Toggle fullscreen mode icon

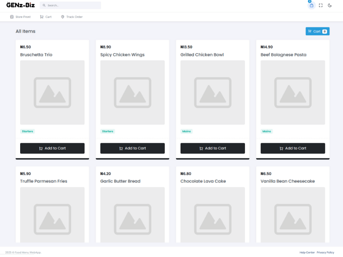click(x=321, y=6)
